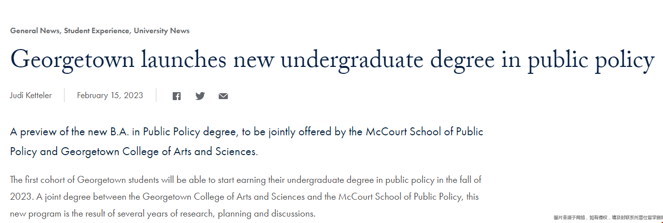Click the article headline about public policy degree
The height and width of the screenshot is (223, 663).
pos(332,60)
